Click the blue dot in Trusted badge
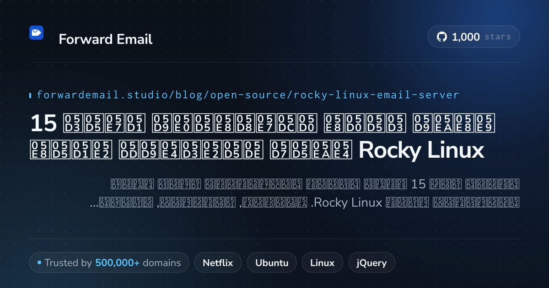The image size is (549, 288). point(39,263)
